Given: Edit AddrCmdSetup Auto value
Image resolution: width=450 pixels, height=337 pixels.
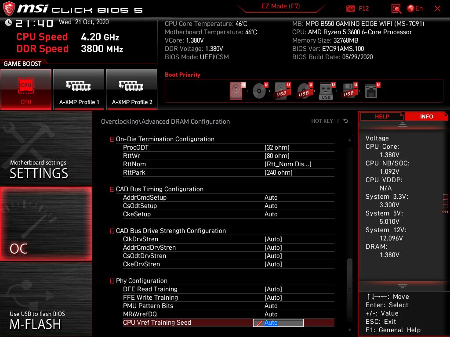Looking at the screenshot, I should 271,198.
